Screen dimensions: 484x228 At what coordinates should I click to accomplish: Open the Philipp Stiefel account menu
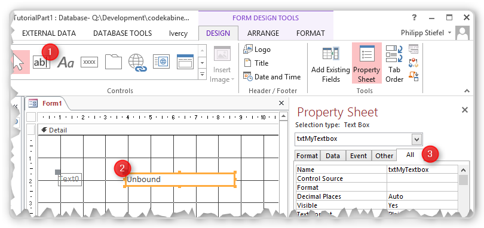coord(426,32)
